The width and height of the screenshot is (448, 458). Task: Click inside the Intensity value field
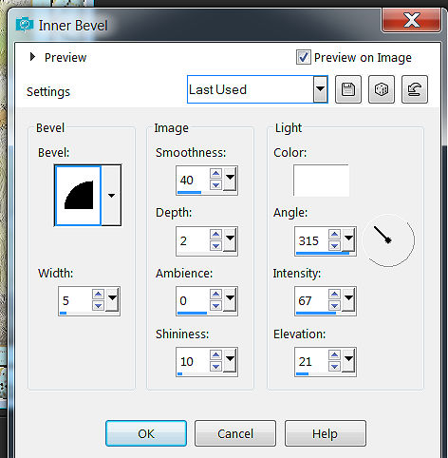(x=311, y=300)
